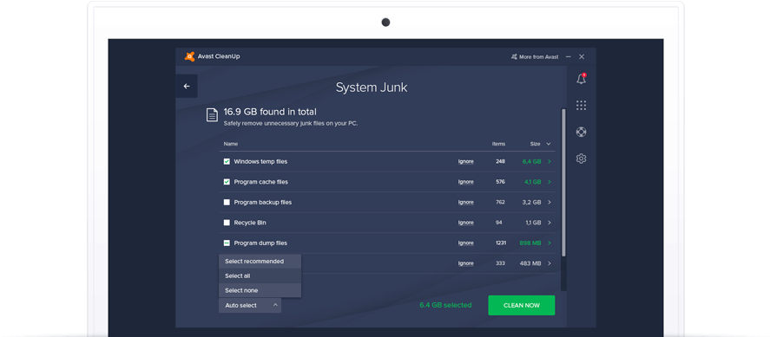Click the Avast logo icon
This screenshot has height=337, width=770.
(x=189, y=56)
